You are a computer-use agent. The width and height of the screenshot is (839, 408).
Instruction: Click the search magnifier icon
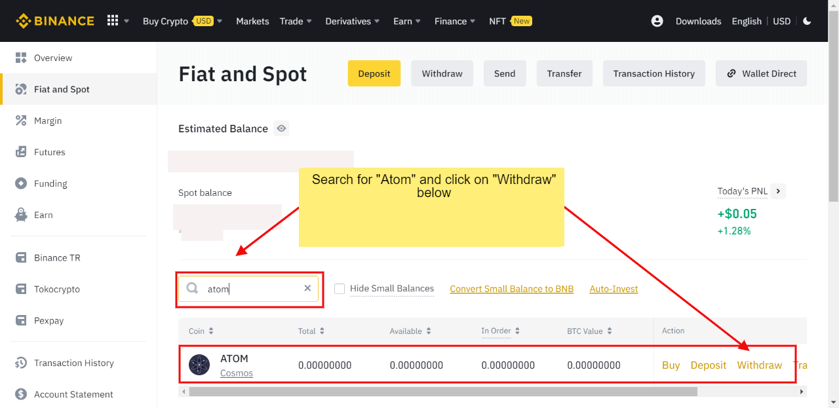(x=193, y=288)
